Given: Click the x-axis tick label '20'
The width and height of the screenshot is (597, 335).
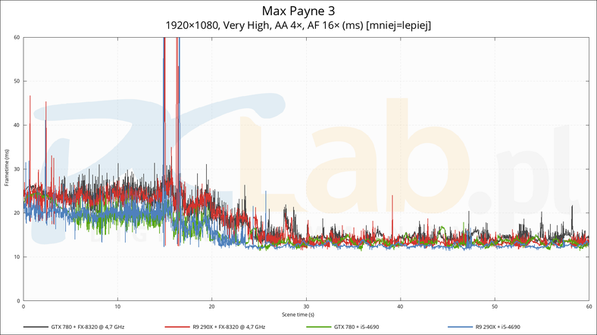Looking at the screenshot, I should (x=212, y=306).
